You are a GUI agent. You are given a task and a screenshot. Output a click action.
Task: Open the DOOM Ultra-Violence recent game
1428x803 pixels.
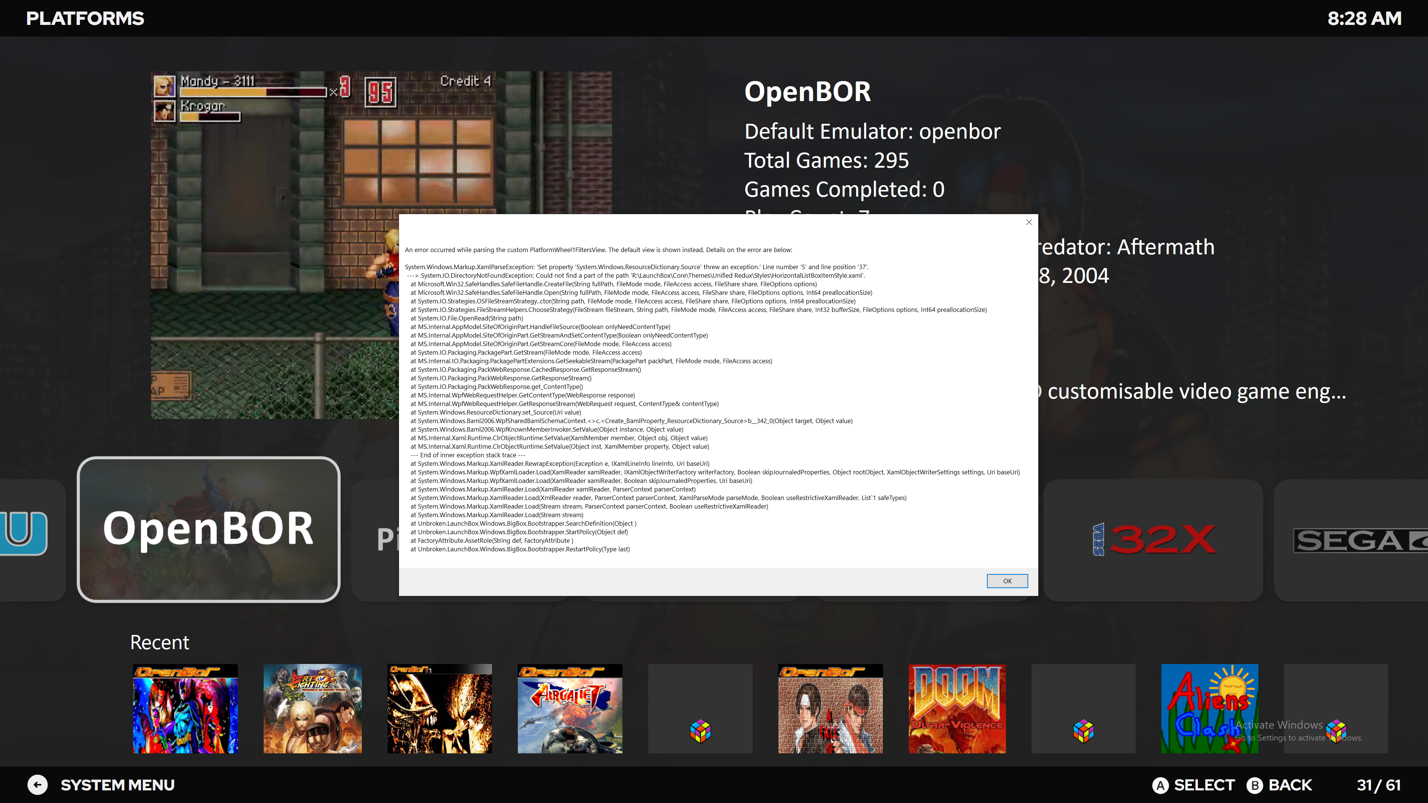click(x=957, y=709)
